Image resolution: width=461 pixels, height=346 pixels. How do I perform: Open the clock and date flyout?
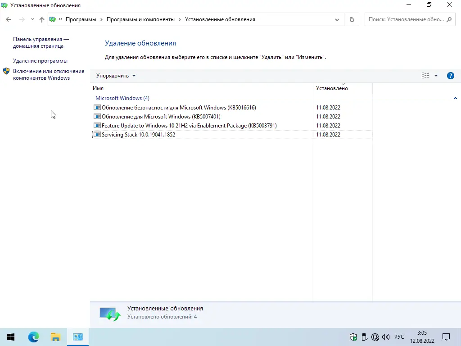tap(422, 337)
